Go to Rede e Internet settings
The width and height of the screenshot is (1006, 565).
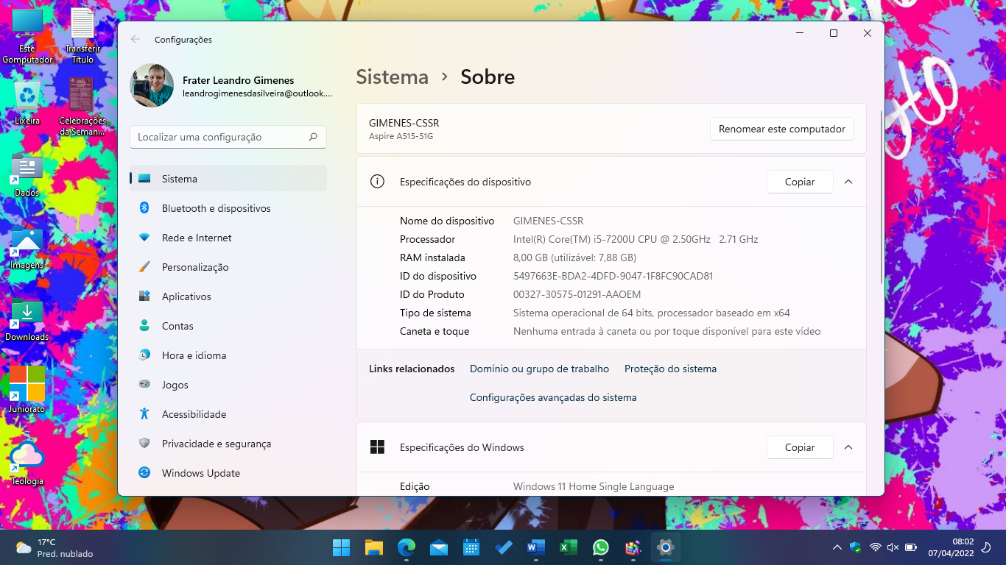[x=228, y=238]
